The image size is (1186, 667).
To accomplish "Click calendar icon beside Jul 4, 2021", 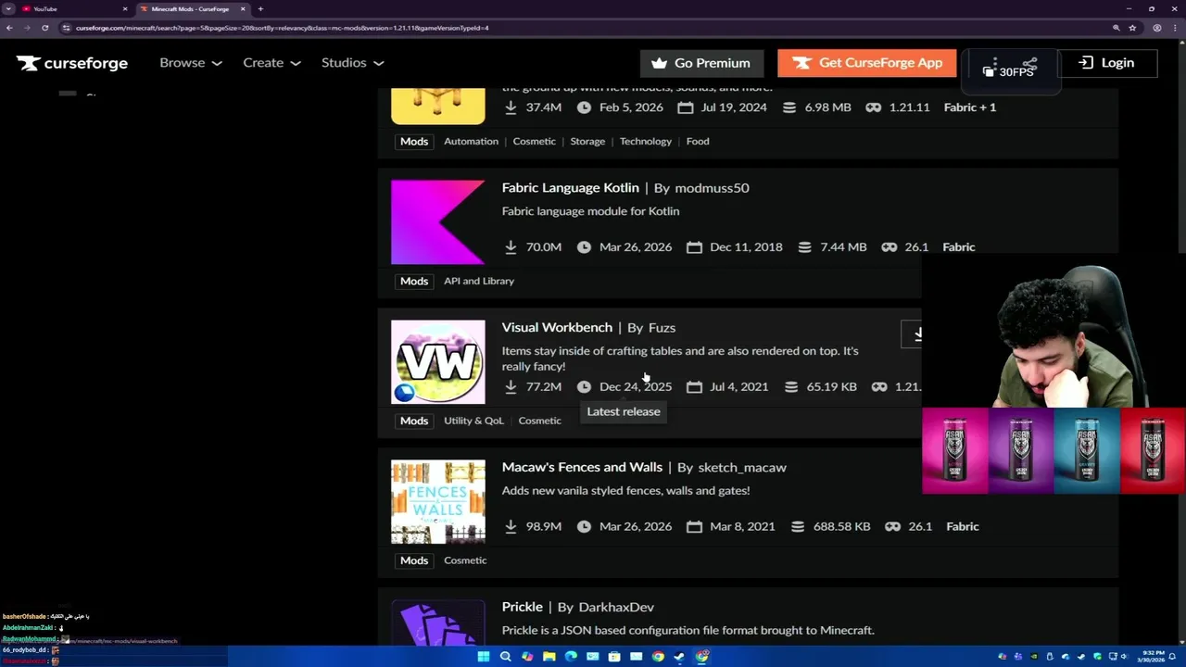I will [x=694, y=386].
